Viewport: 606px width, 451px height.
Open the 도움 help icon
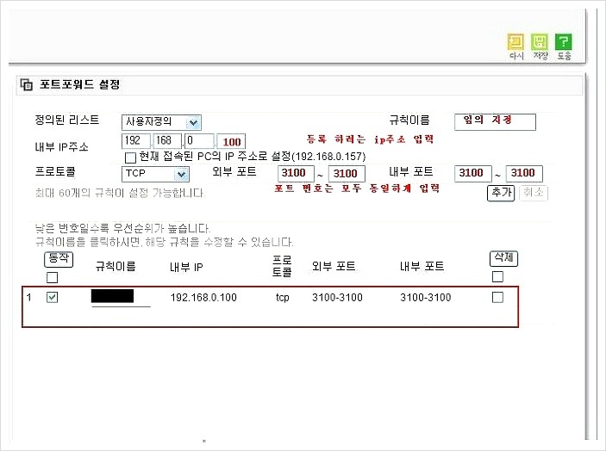(x=564, y=42)
